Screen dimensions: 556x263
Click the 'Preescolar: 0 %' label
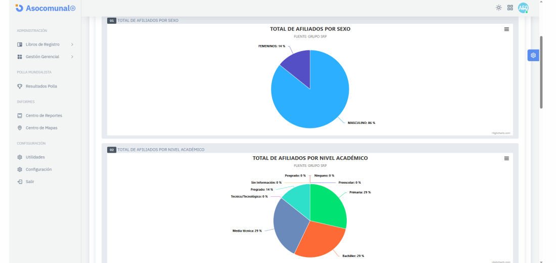(x=350, y=183)
